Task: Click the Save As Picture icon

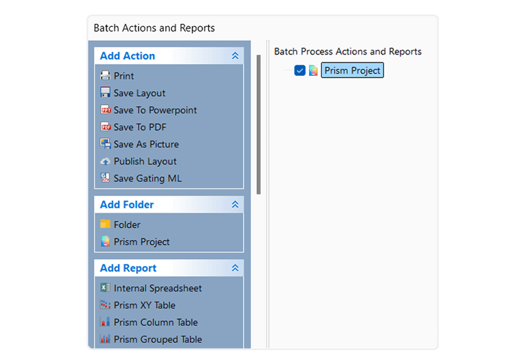Action: coord(105,144)
